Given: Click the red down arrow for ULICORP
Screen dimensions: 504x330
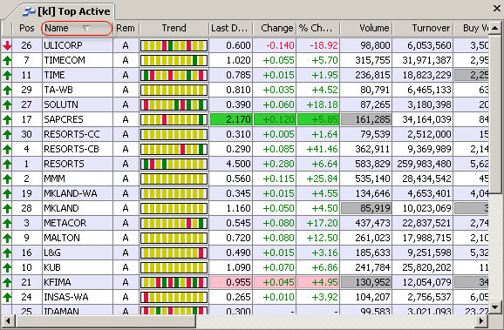Looking at the screenshot, I should pyautogui.click(x=7, y=45).
